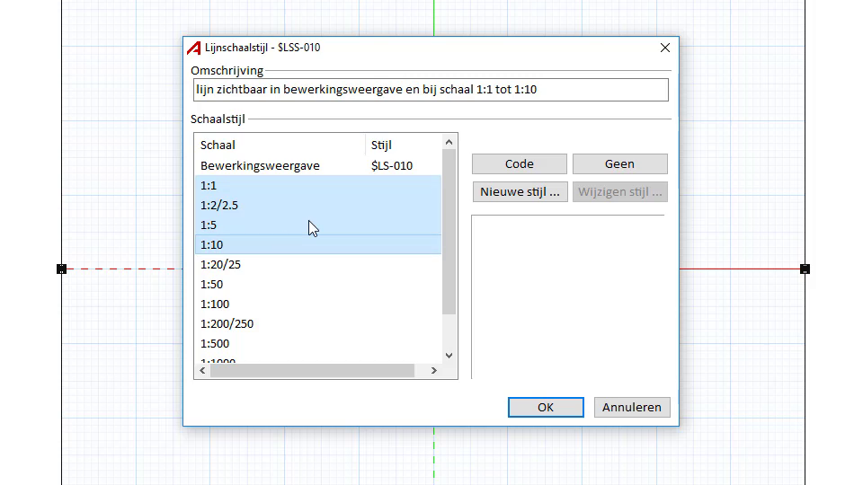
Task: Select the right endpoint handle of the line
Action: pyautogui.click(x=805, y=269)
